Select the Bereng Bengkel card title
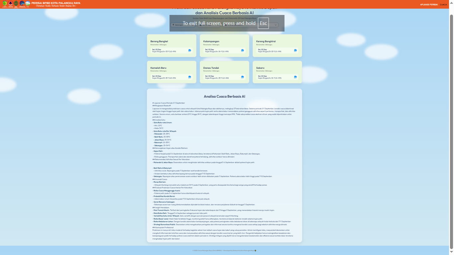454x255 pixels. [x=159, y=42]
